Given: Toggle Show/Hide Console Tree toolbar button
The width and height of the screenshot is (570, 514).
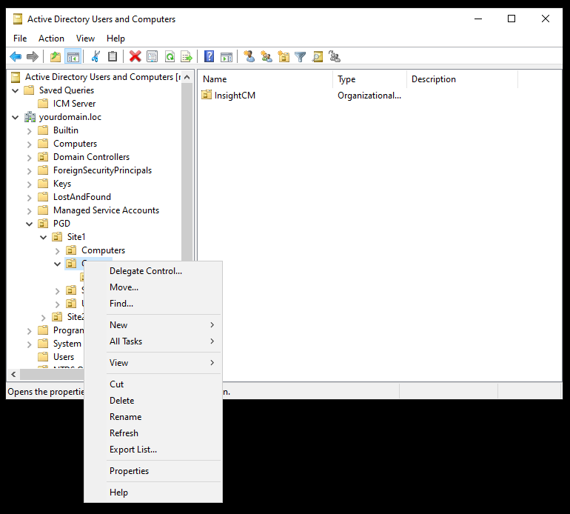Looking at the screenshot, I should [73, 57].
